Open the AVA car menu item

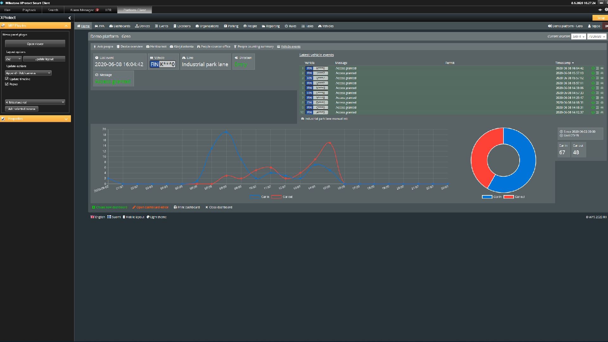(x=99, y=26)
